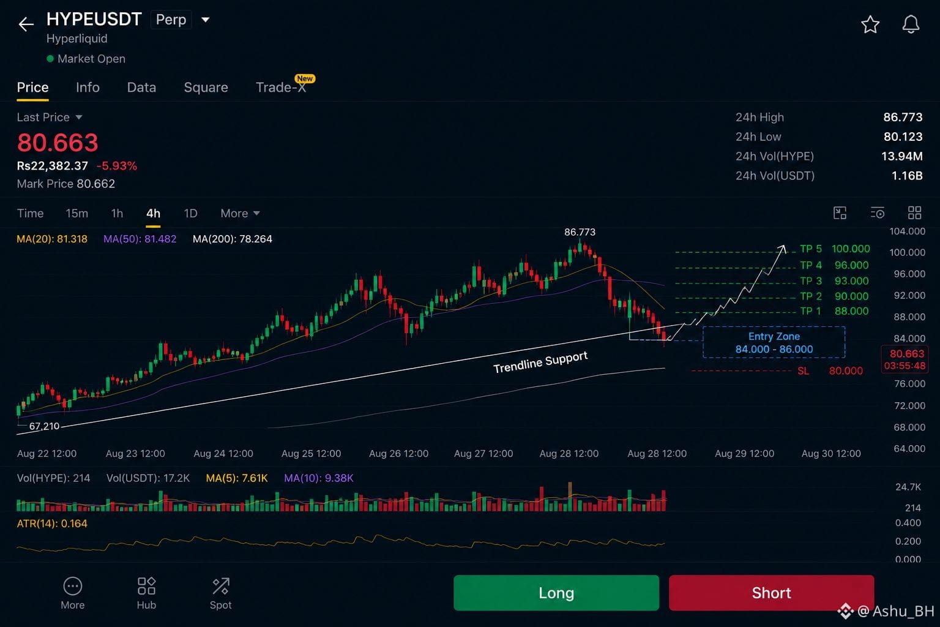Select the 1D chart interval
The width and height of the screenshot is (940, 627).
coord(190,213)
